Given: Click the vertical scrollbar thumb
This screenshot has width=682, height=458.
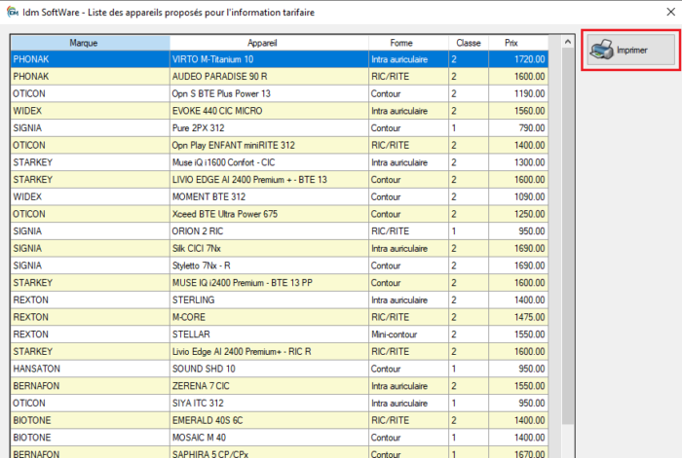Looking at the screenshot, I should click(568, 235).
